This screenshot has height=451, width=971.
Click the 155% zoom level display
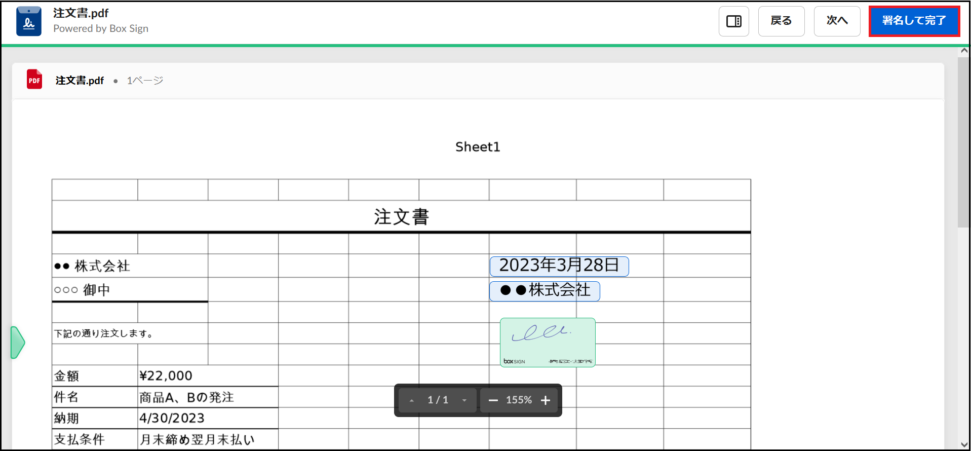pyautogui.click(x=519, y=400)
